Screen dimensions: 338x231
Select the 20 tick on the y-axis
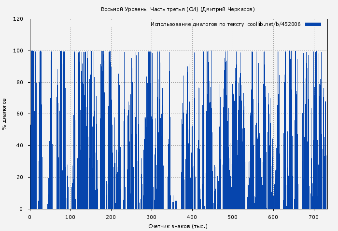click(20, 178)
